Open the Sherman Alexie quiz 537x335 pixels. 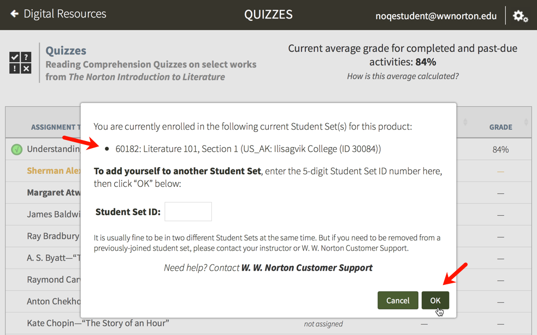[54, 170]
